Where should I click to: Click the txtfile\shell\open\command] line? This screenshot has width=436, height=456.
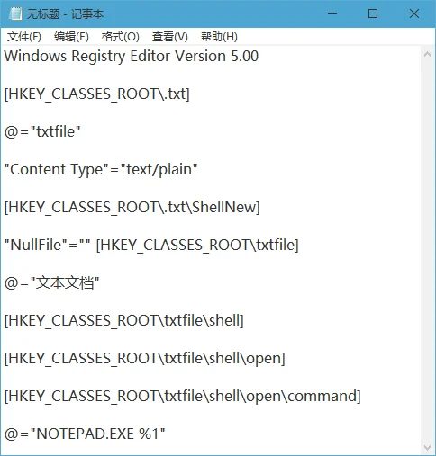(183, 397)
